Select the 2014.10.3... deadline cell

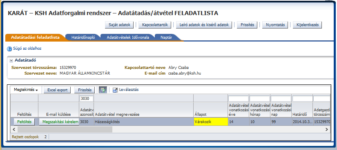click(302, 122)
